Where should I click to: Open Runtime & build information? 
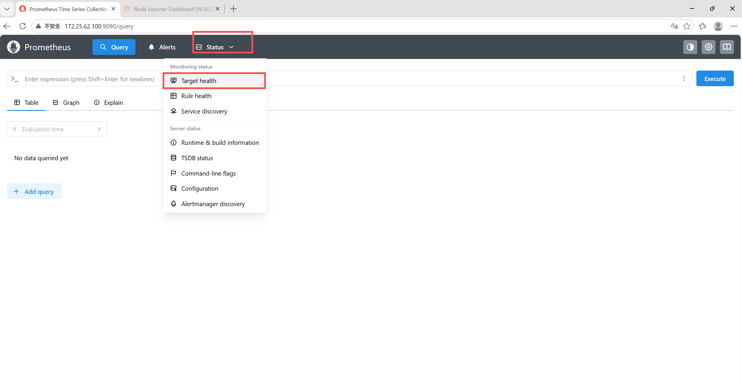click(x=214, y=143)
